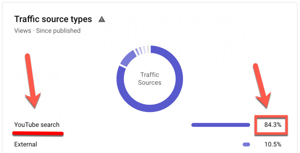Click the 84.3% percentage value
The width and height of the screenshot is (300, 153).
click(273, 125)
